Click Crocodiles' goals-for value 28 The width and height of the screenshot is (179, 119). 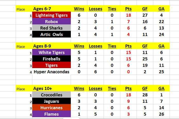coord(145,95)
